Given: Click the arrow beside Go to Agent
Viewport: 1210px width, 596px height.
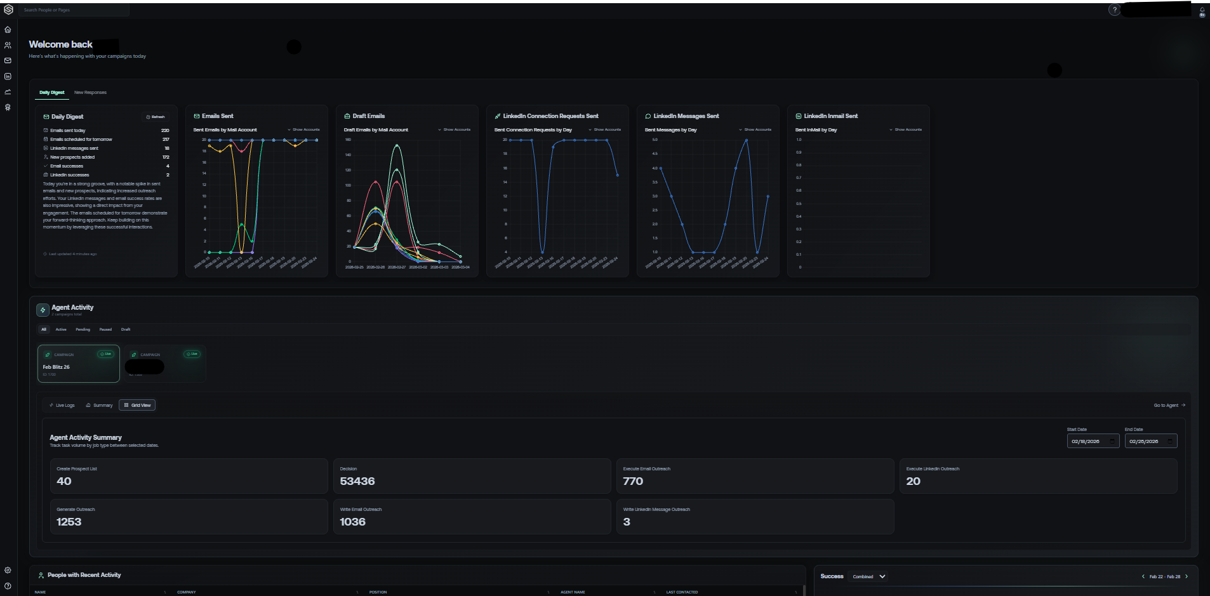Looking at the screenshot, I should [x=1183, y=405].
